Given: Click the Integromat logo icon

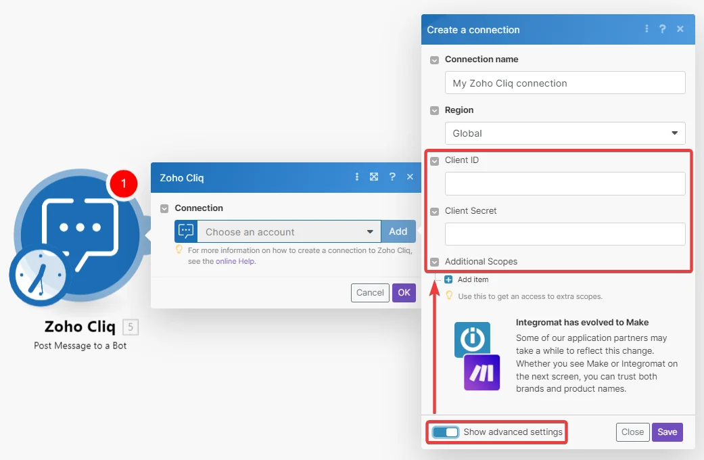Looking at the screenshot, I should click(472, 339).
